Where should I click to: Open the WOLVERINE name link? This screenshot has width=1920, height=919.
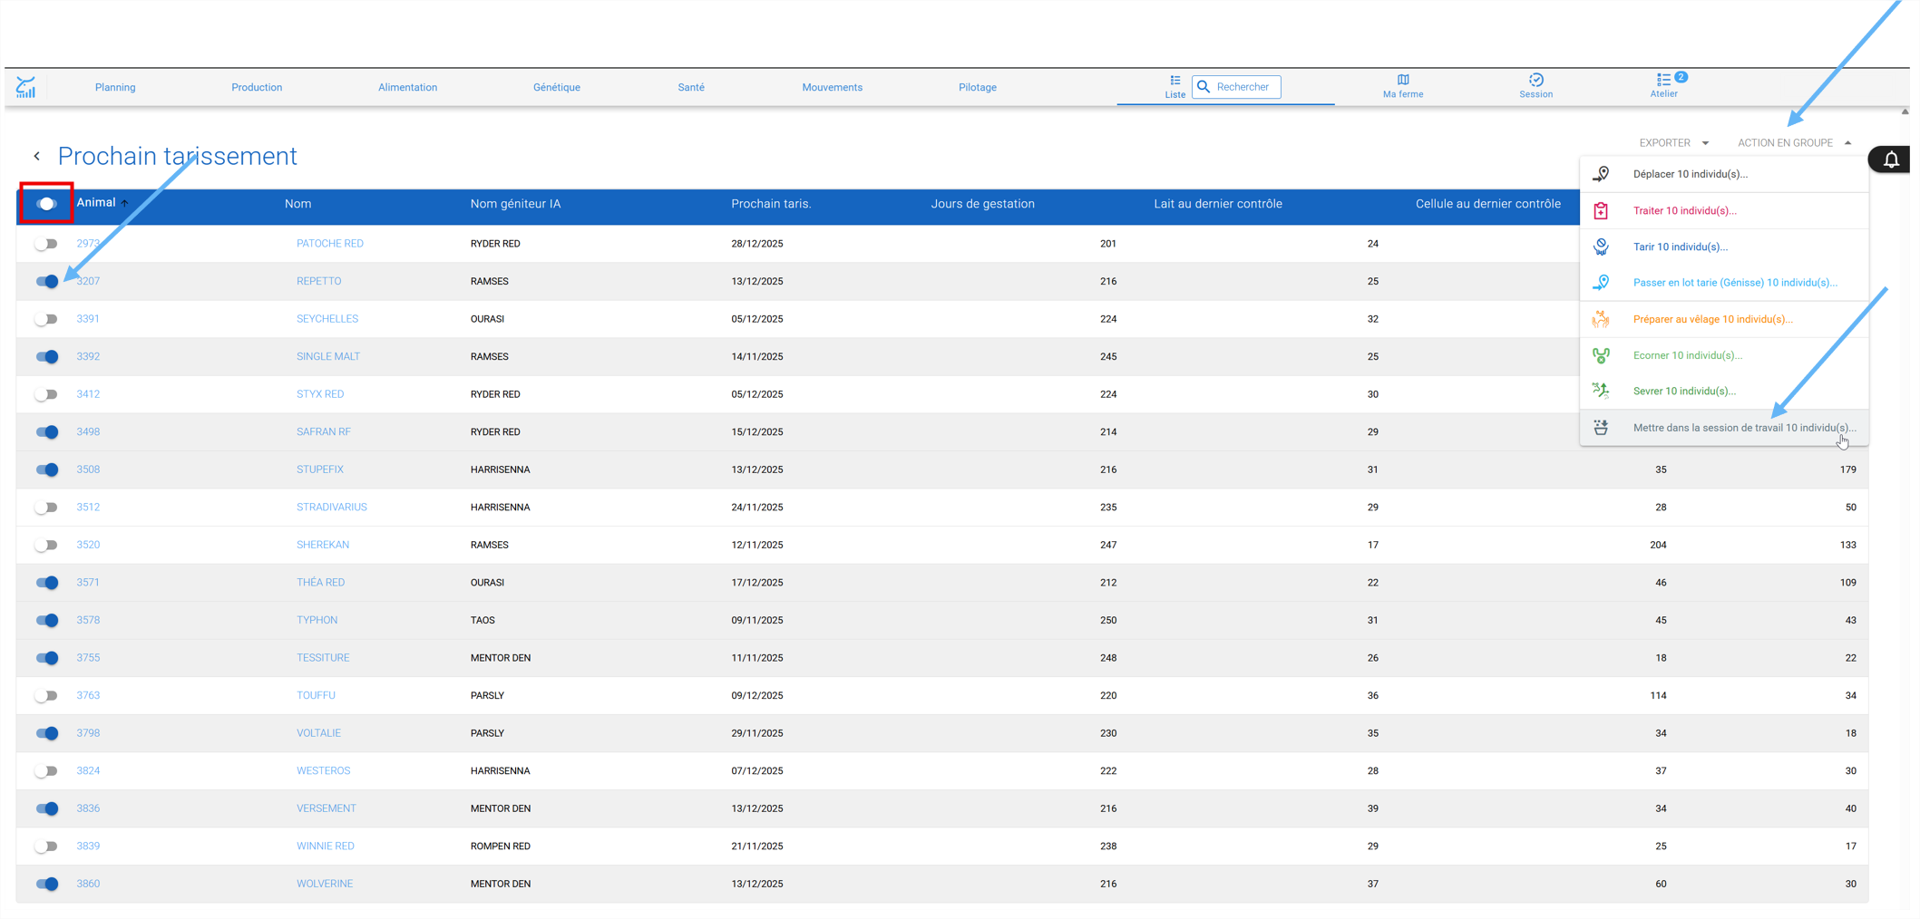tap(325, 884)
